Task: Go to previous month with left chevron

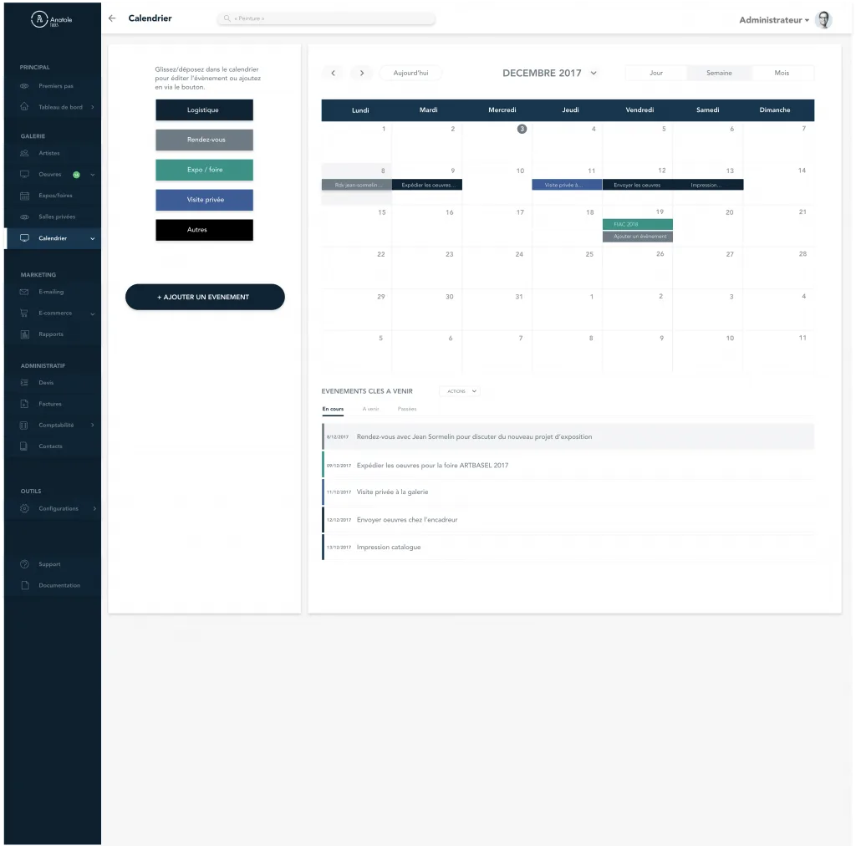Action: point(333,73)
